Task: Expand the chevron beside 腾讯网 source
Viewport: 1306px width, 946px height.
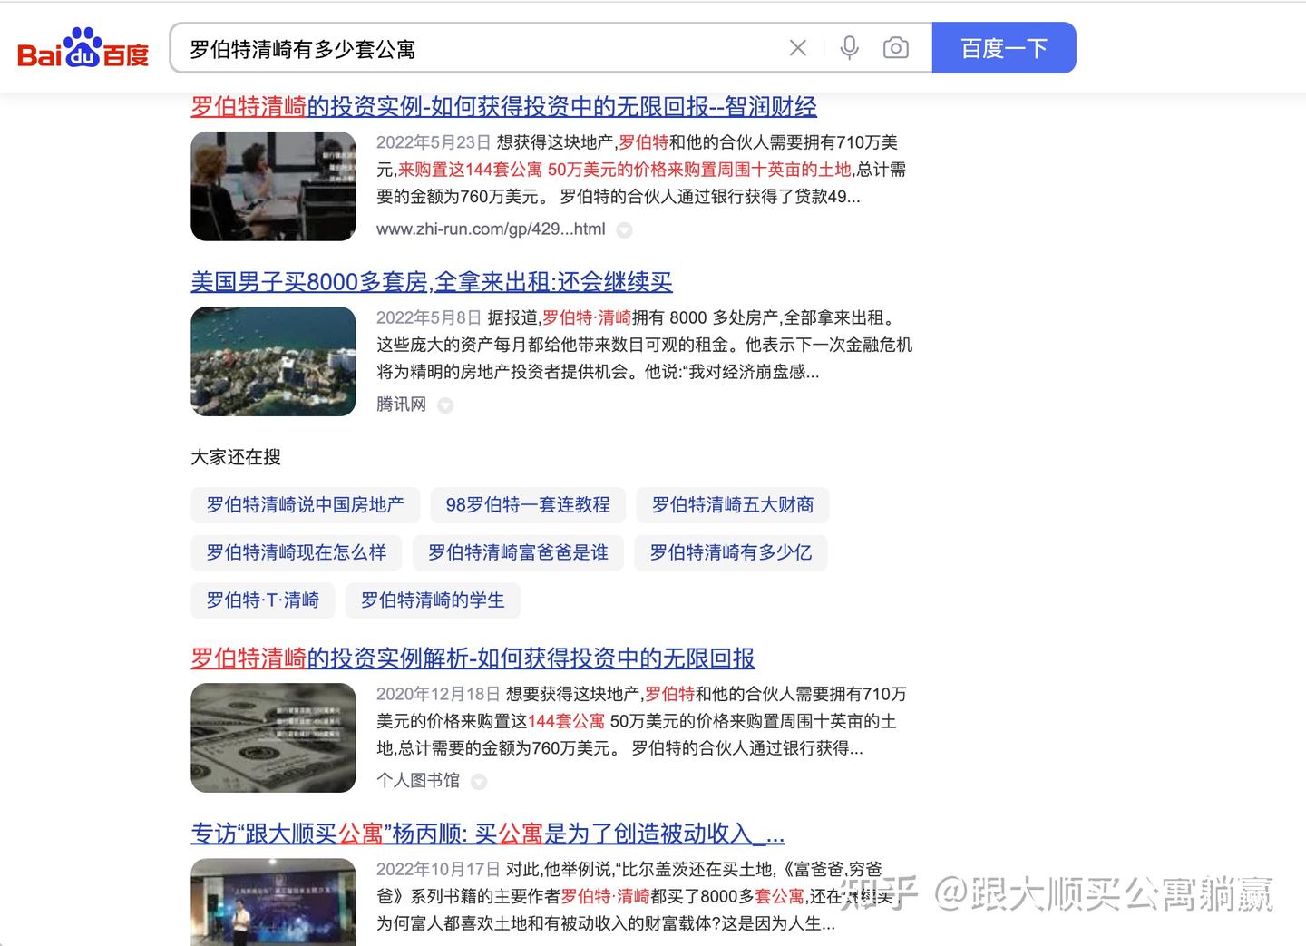Action: point(445,405)
